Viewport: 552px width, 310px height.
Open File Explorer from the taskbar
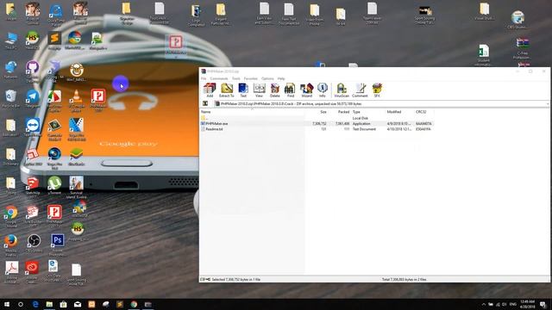[x=49, y=304]
